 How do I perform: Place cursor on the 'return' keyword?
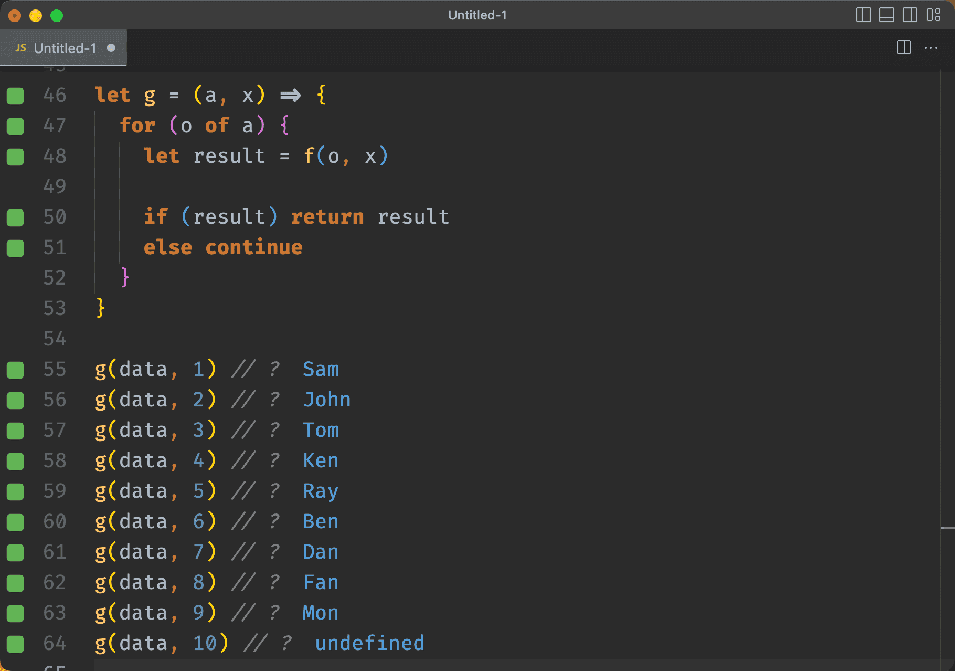(x=327, y=217)
